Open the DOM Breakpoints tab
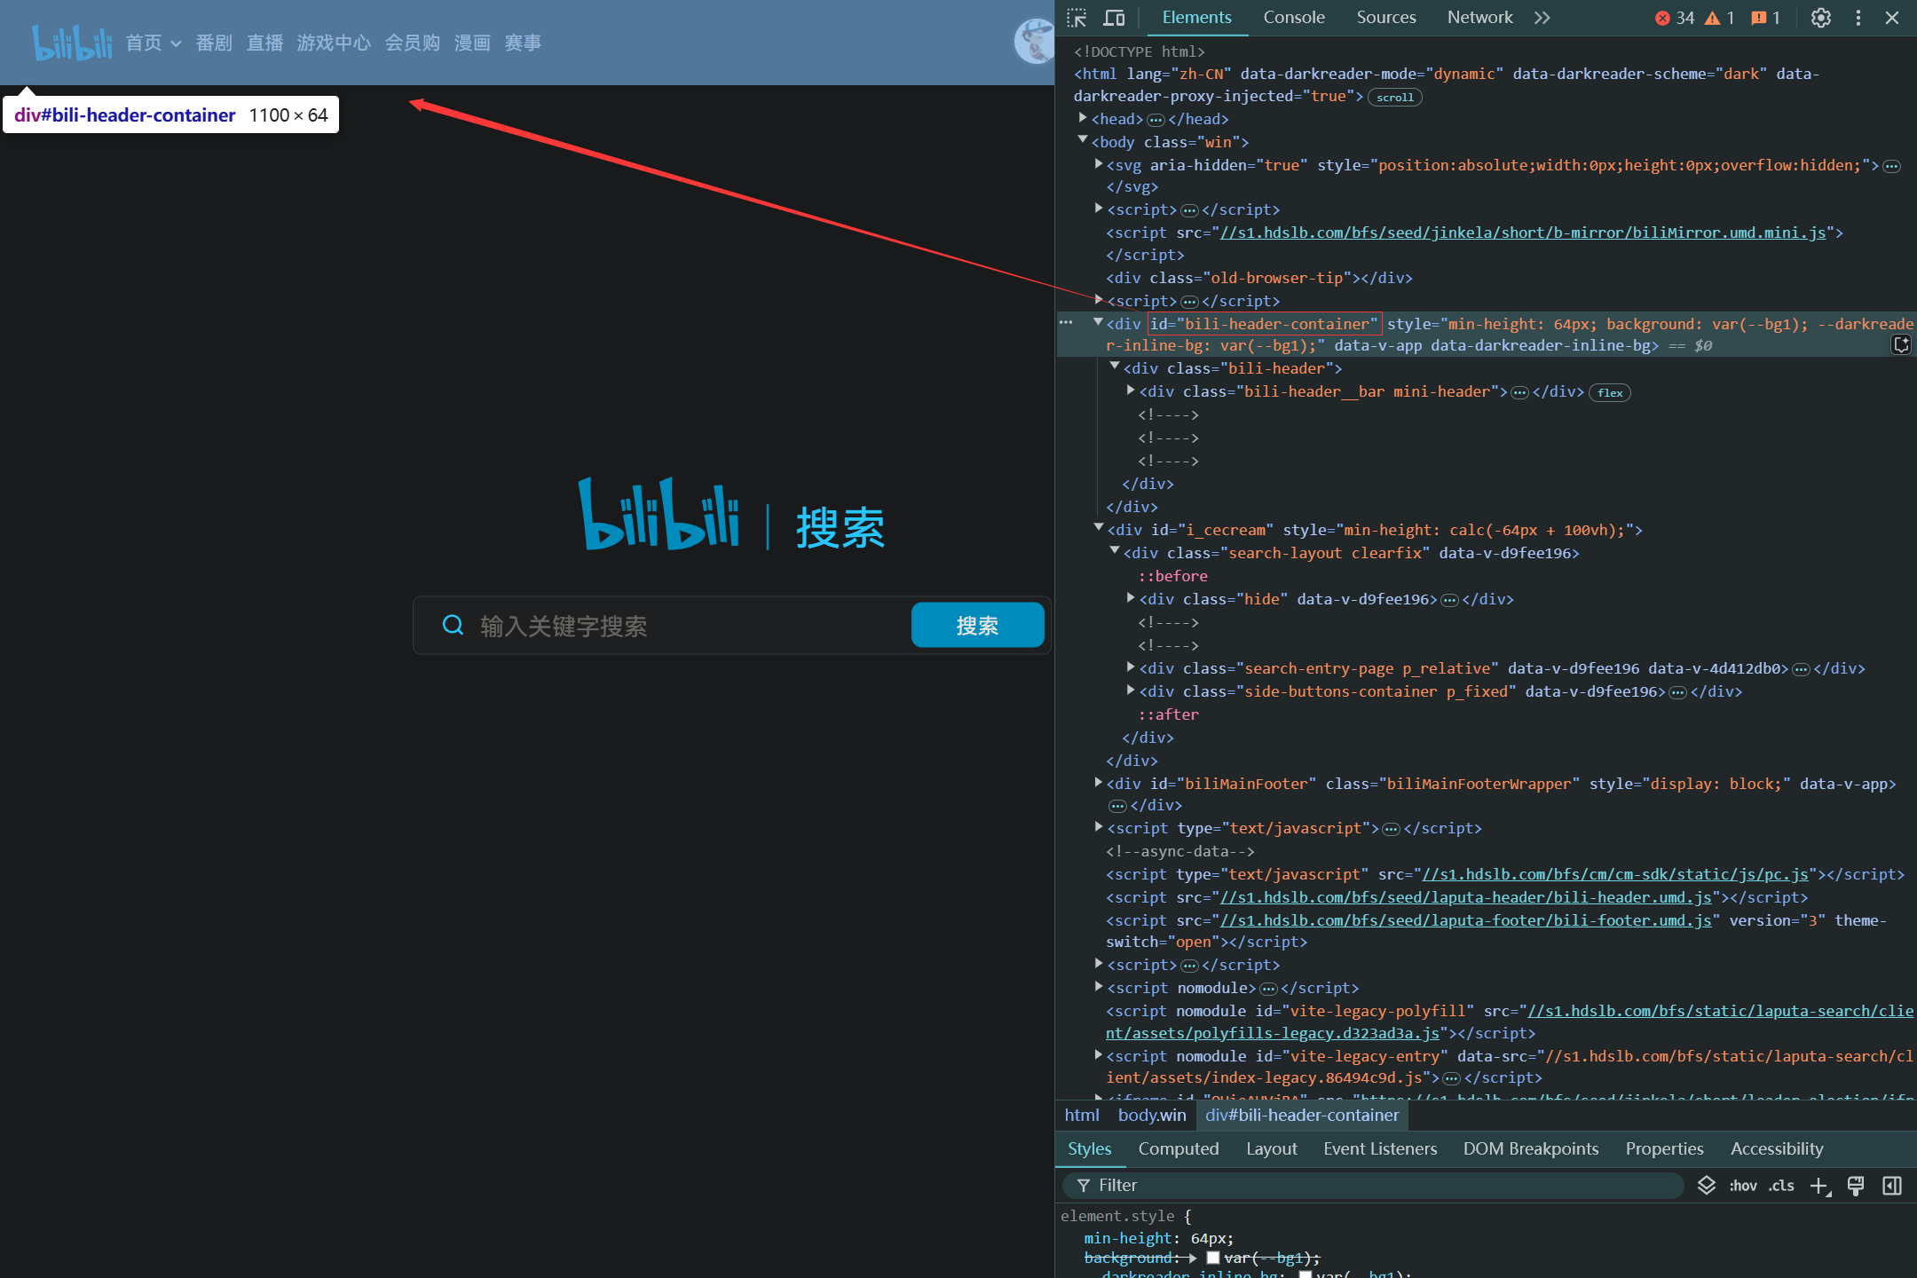 pyautogui.click(x=1531, y=1149)
